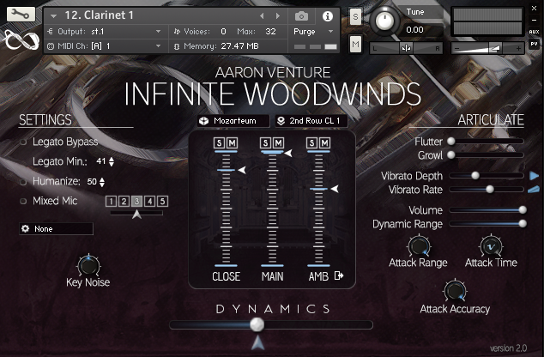Open the wrench edit mode icon
Screen dimensions: 544x357
(21, 15)
